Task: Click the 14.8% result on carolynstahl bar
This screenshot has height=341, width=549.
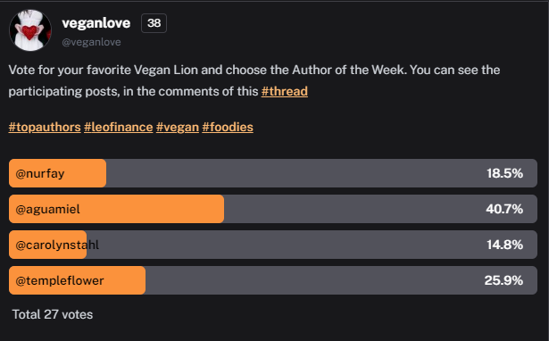Action: (x=504, y=245)
